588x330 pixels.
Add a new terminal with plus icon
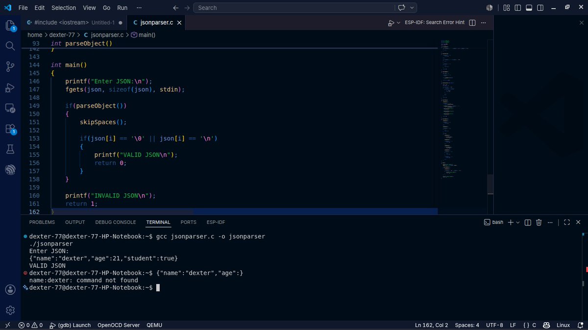[510, 222]
